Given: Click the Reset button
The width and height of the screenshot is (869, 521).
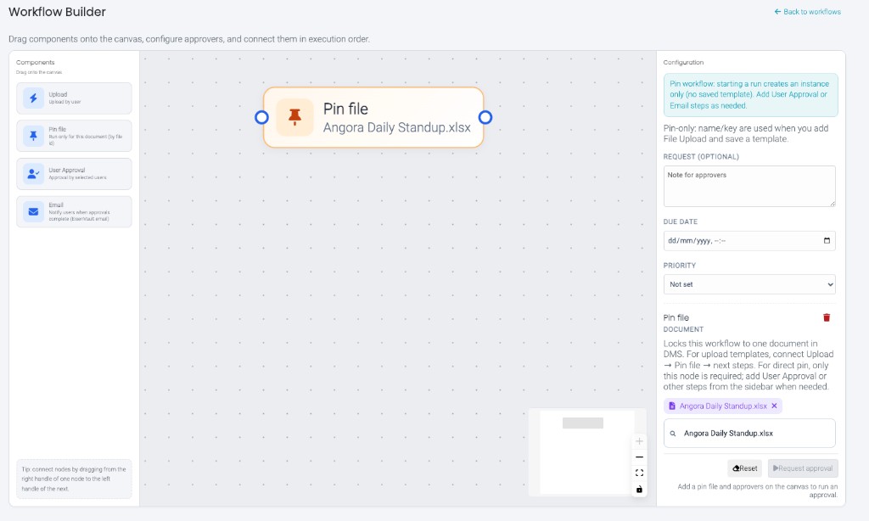Looking at the screenshot, I should tap(744, 468).
